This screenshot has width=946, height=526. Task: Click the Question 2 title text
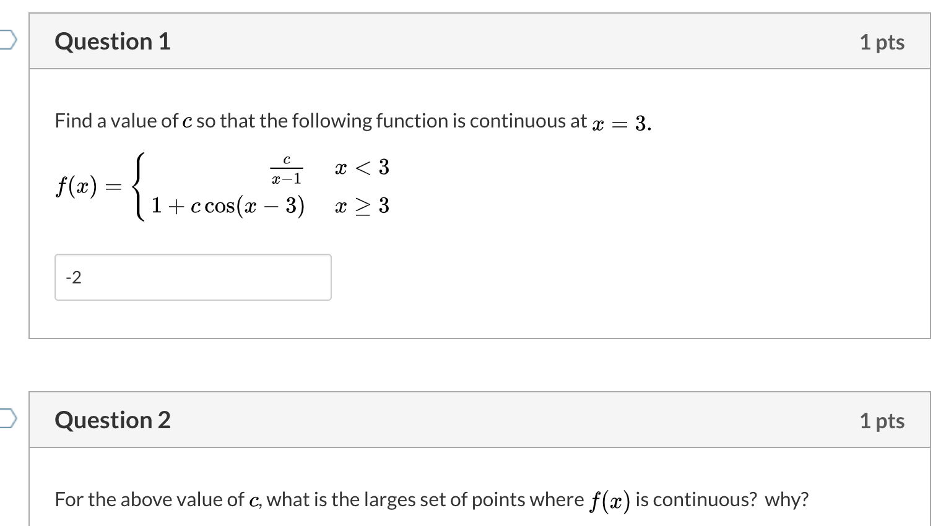coord(111,420)
